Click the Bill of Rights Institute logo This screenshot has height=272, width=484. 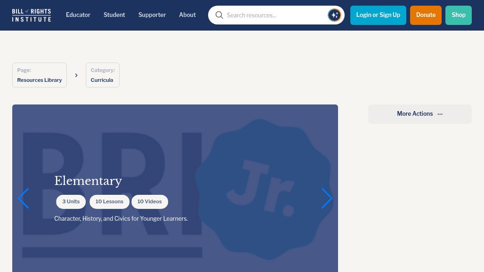point(31,15)
